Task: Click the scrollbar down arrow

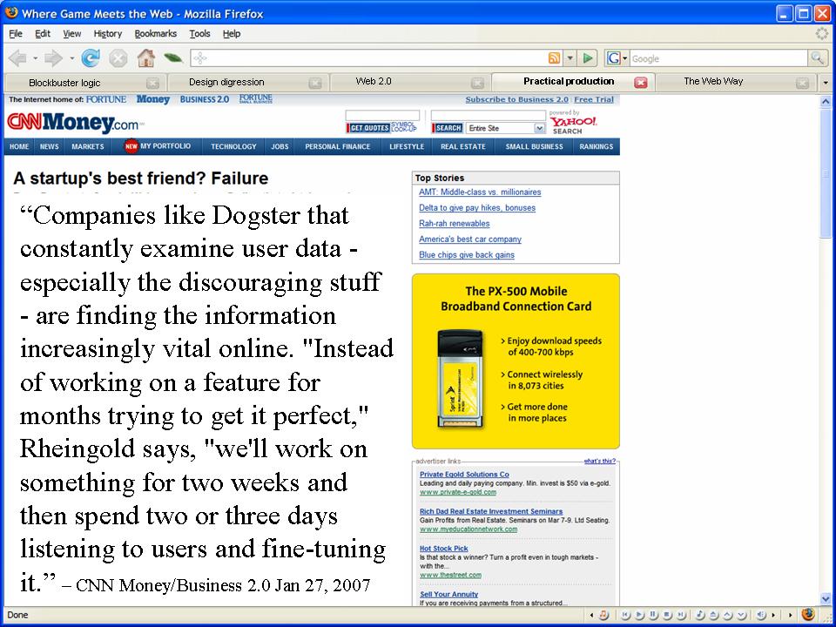Action: (x=826, y=598)
